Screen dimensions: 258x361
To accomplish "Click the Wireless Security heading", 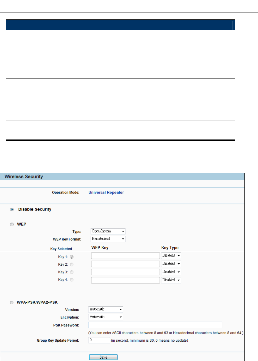I will [24, 177].
